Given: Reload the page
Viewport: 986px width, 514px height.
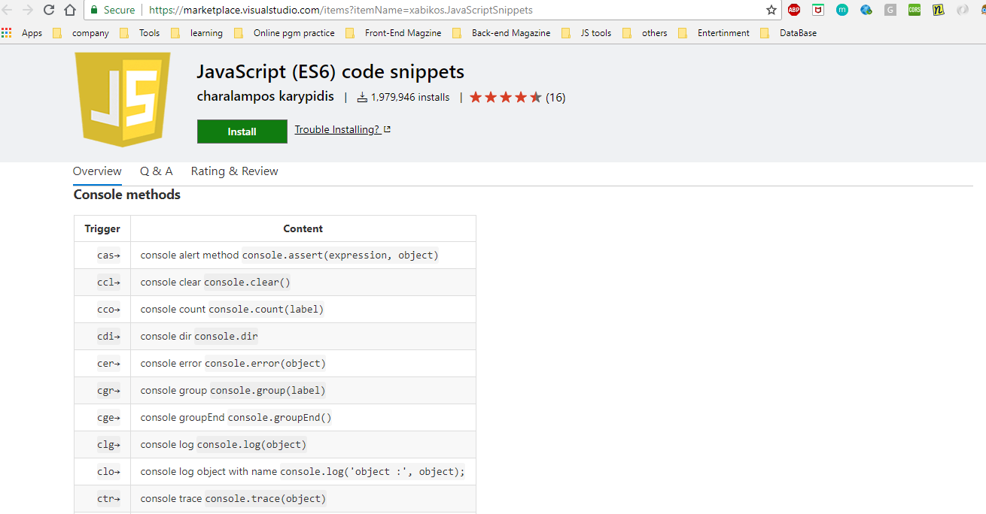Looking at the screenshot, I should 49,10.
